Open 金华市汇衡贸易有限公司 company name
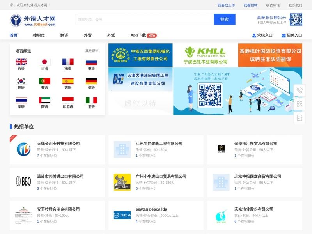 click(x=256, y=144)
